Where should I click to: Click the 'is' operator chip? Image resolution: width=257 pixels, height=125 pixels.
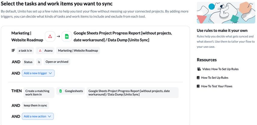click(39, 62)
